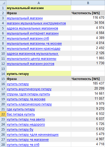Select column A header
Screen dimensions: 105x147
click(39, 3)
